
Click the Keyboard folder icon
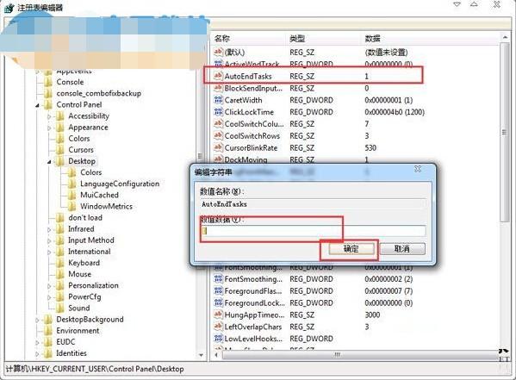(60, 263)
